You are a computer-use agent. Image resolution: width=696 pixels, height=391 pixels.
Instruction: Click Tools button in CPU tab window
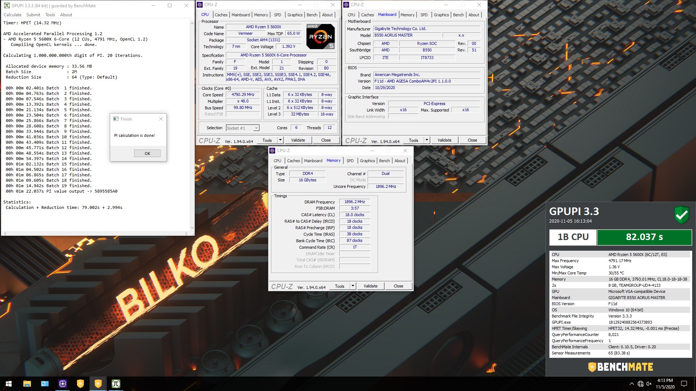(267, 140)
